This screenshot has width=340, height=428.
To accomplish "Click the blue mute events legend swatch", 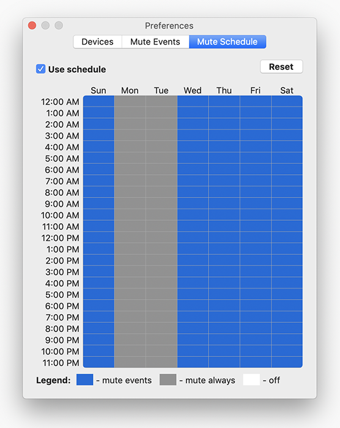I will 84,380.
